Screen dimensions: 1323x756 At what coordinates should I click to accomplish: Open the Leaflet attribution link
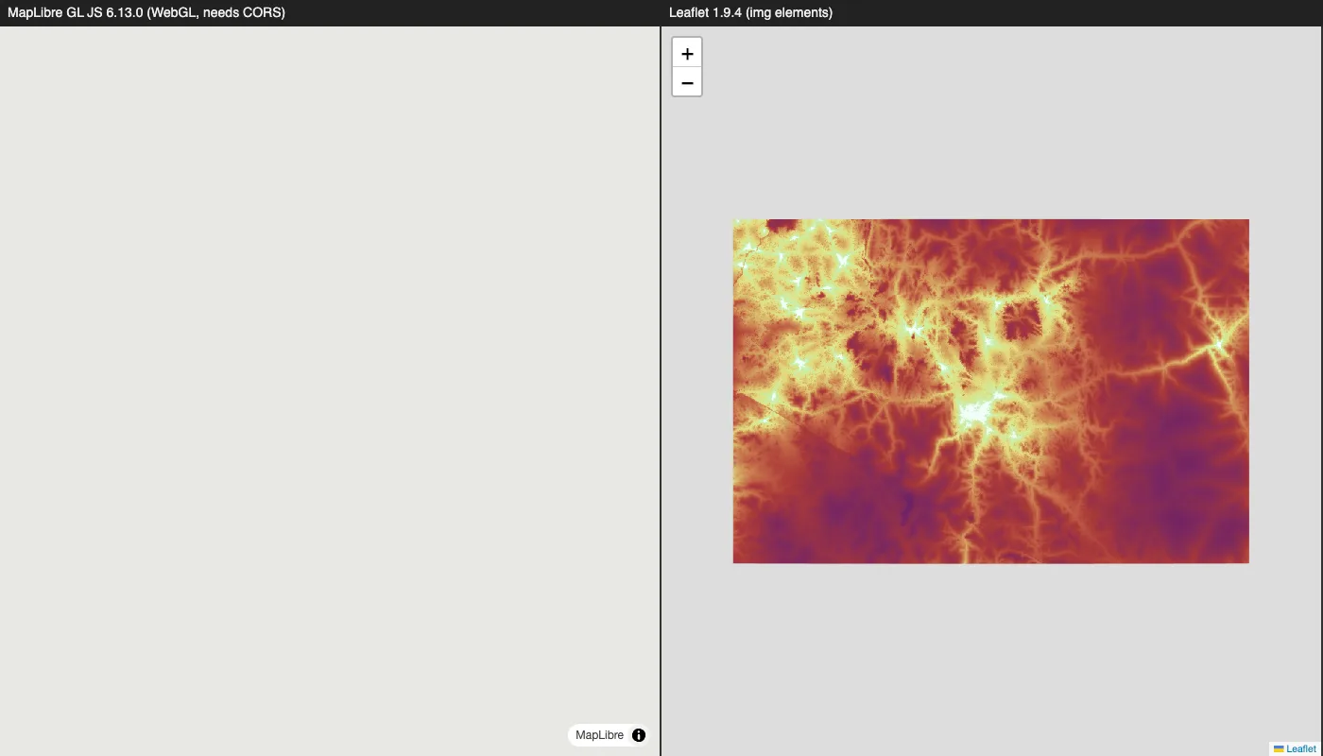click(1295, 748)
